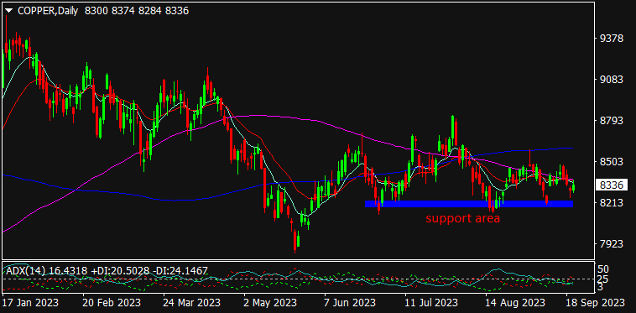Viewport: 636px width, 313px height.
Task: Click the 20 Feb 2023 date label
Action: coord(112,303)
